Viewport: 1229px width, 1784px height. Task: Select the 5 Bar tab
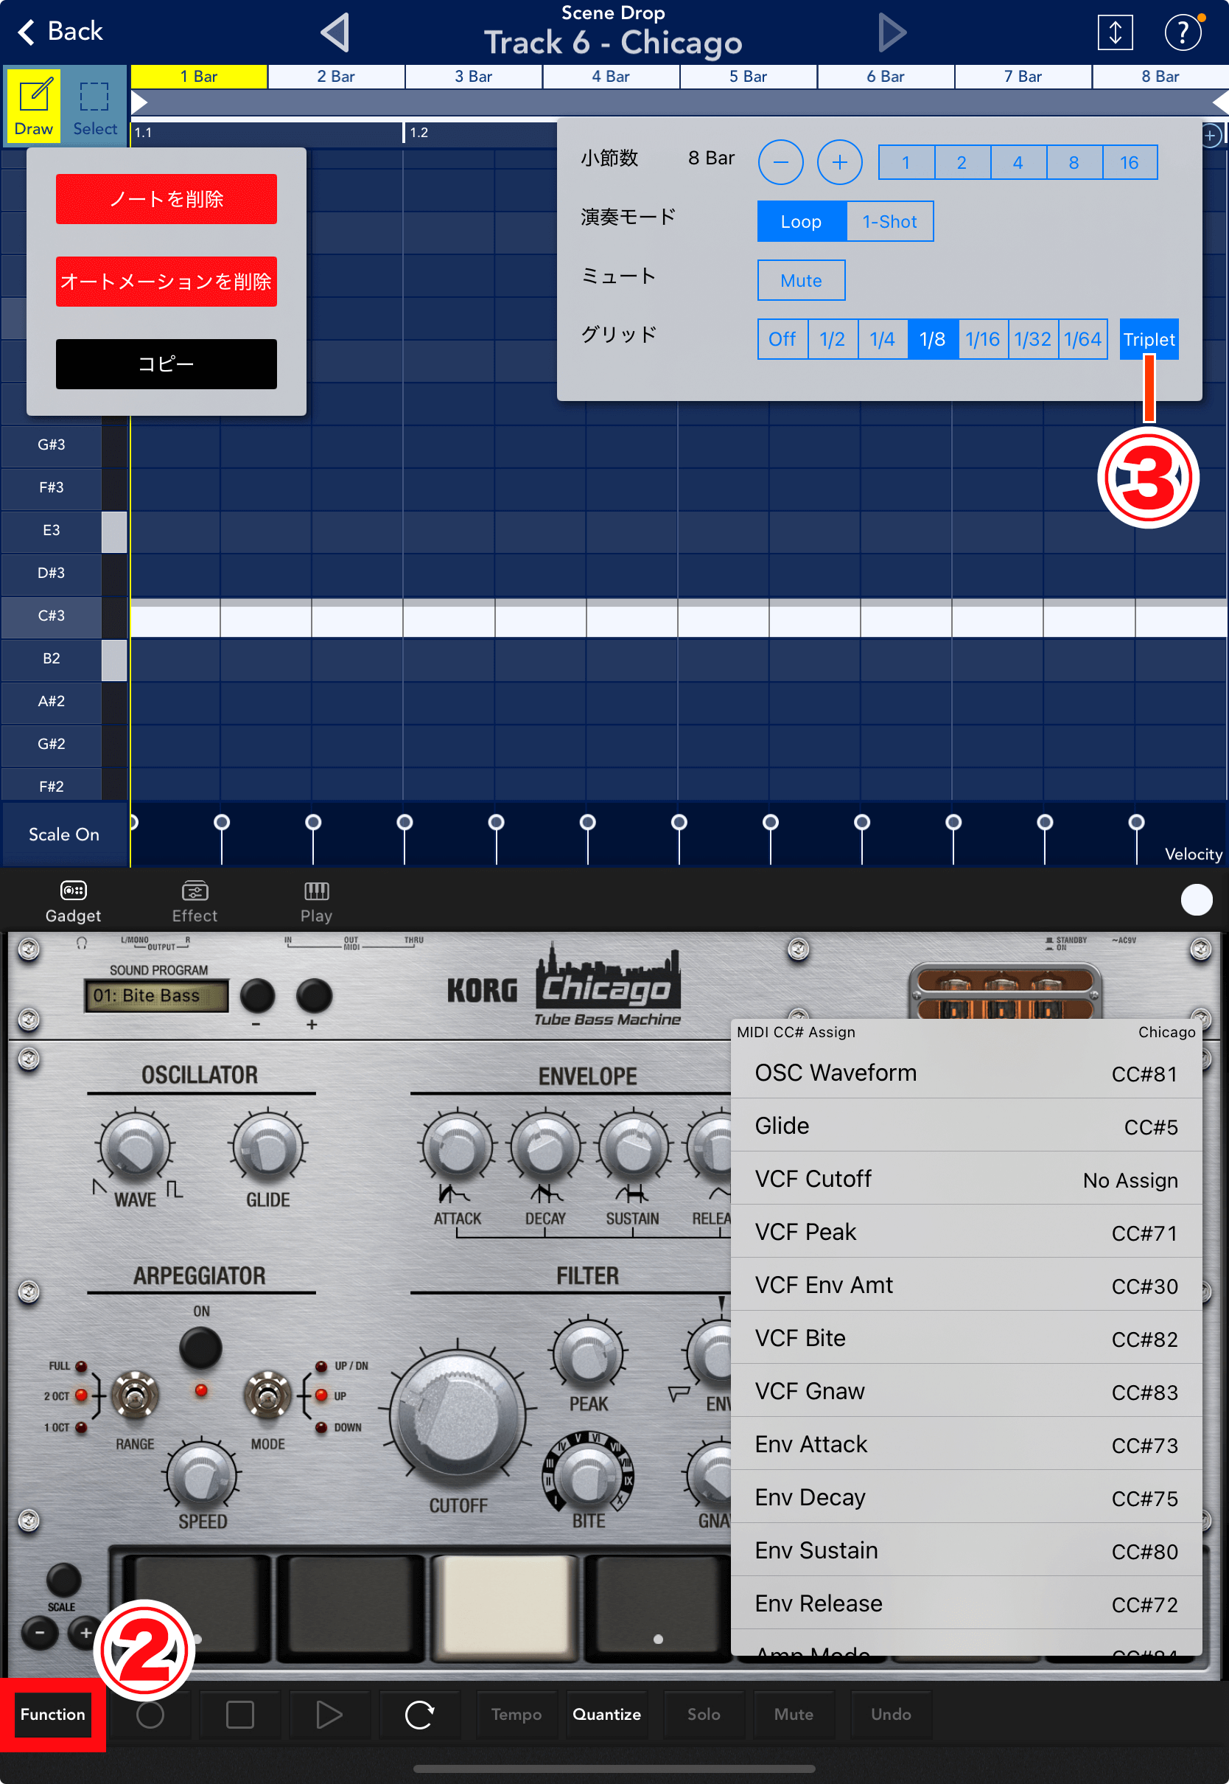coord(748,76)
